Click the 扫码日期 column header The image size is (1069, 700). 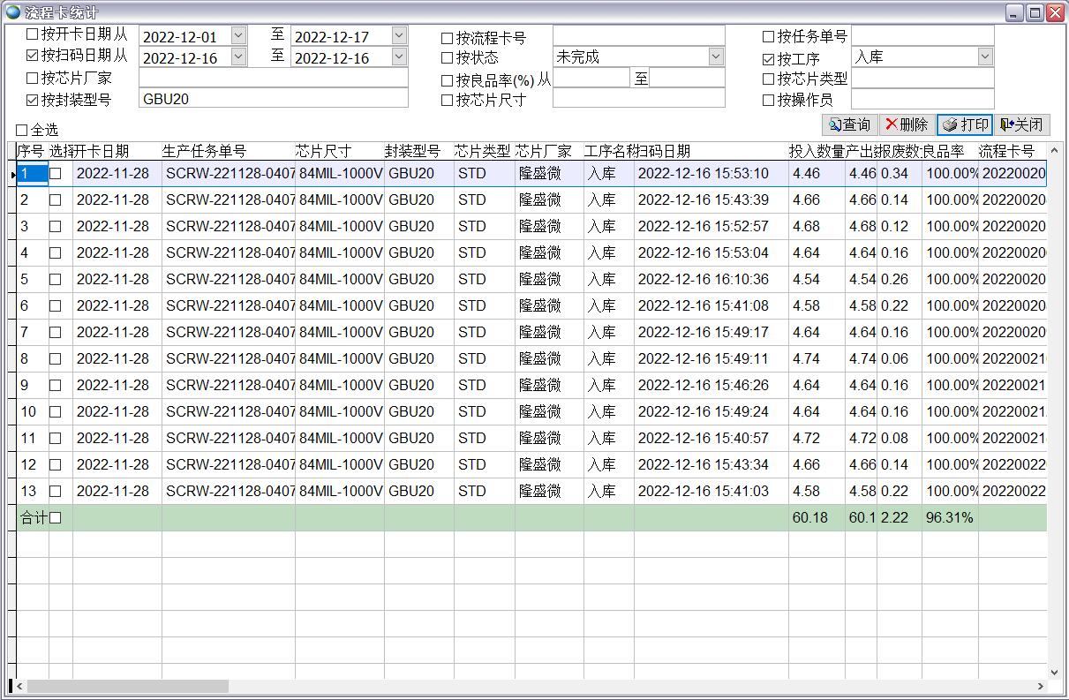click(662, 151)
